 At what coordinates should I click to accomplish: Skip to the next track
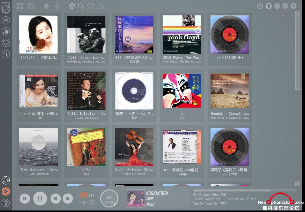[x=55, y=198]
